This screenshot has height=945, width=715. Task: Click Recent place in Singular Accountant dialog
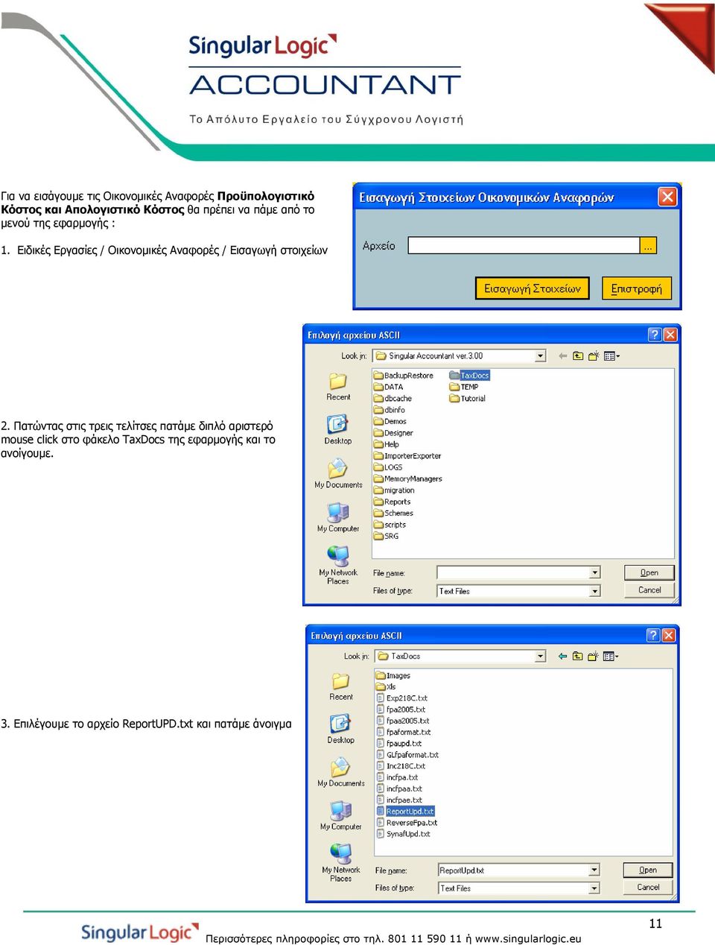338,388
